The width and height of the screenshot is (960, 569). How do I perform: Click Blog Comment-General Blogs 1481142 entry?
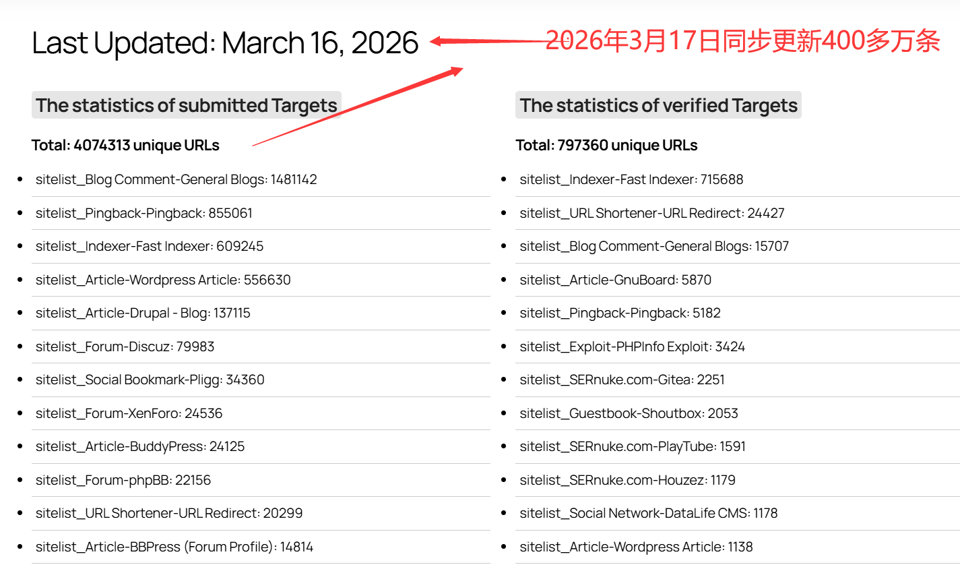click(x=176, y=179)
